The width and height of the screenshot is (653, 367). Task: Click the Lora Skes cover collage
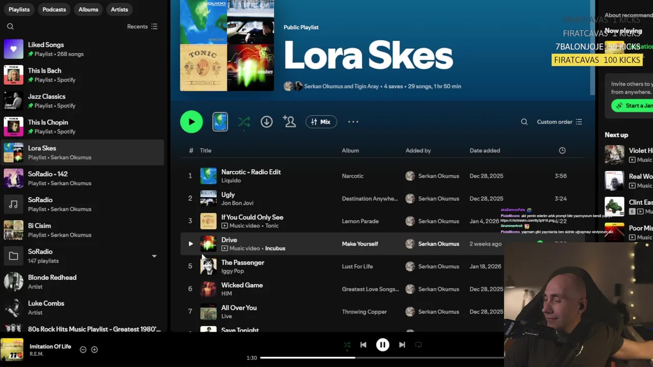coord(227,46)
